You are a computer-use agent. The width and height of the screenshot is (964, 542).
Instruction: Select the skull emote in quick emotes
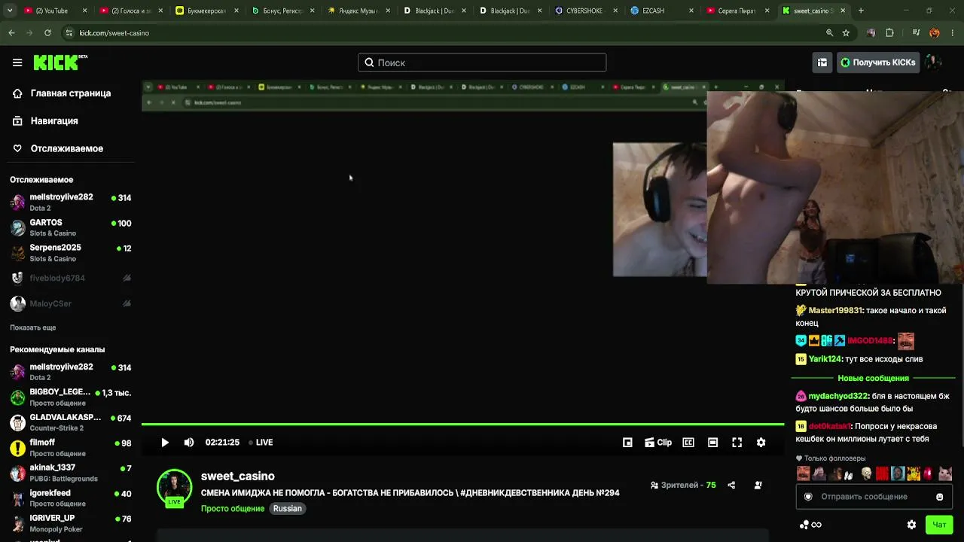(866, 473)
